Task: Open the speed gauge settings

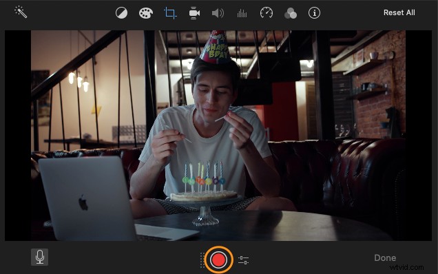Action: tap(267, 13)
